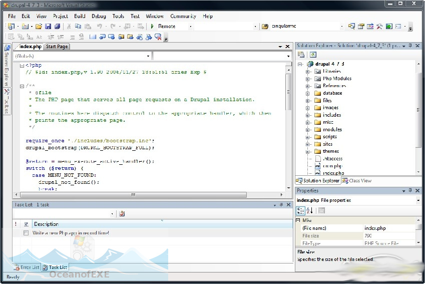Click the (File name) property value index.php

point(389,228)
